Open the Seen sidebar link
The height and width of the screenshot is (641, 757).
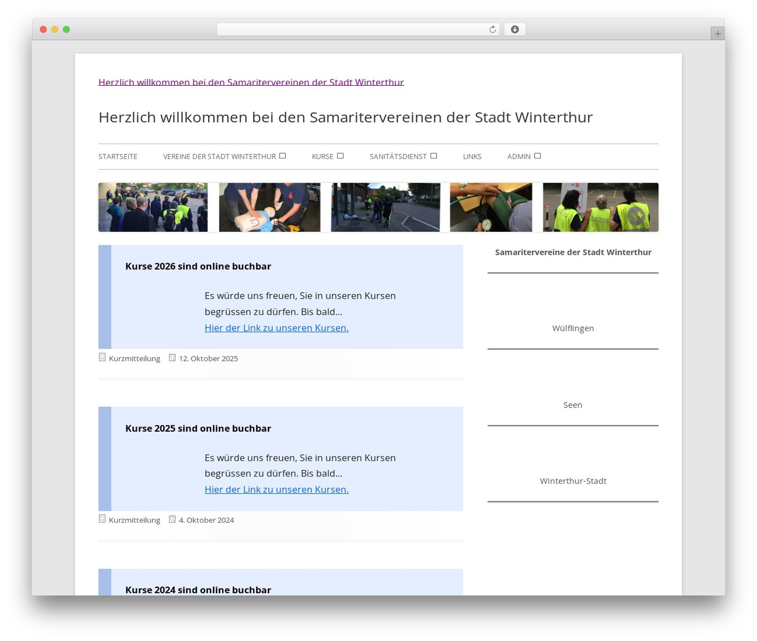pyautogui.click(x=572, y=405)
